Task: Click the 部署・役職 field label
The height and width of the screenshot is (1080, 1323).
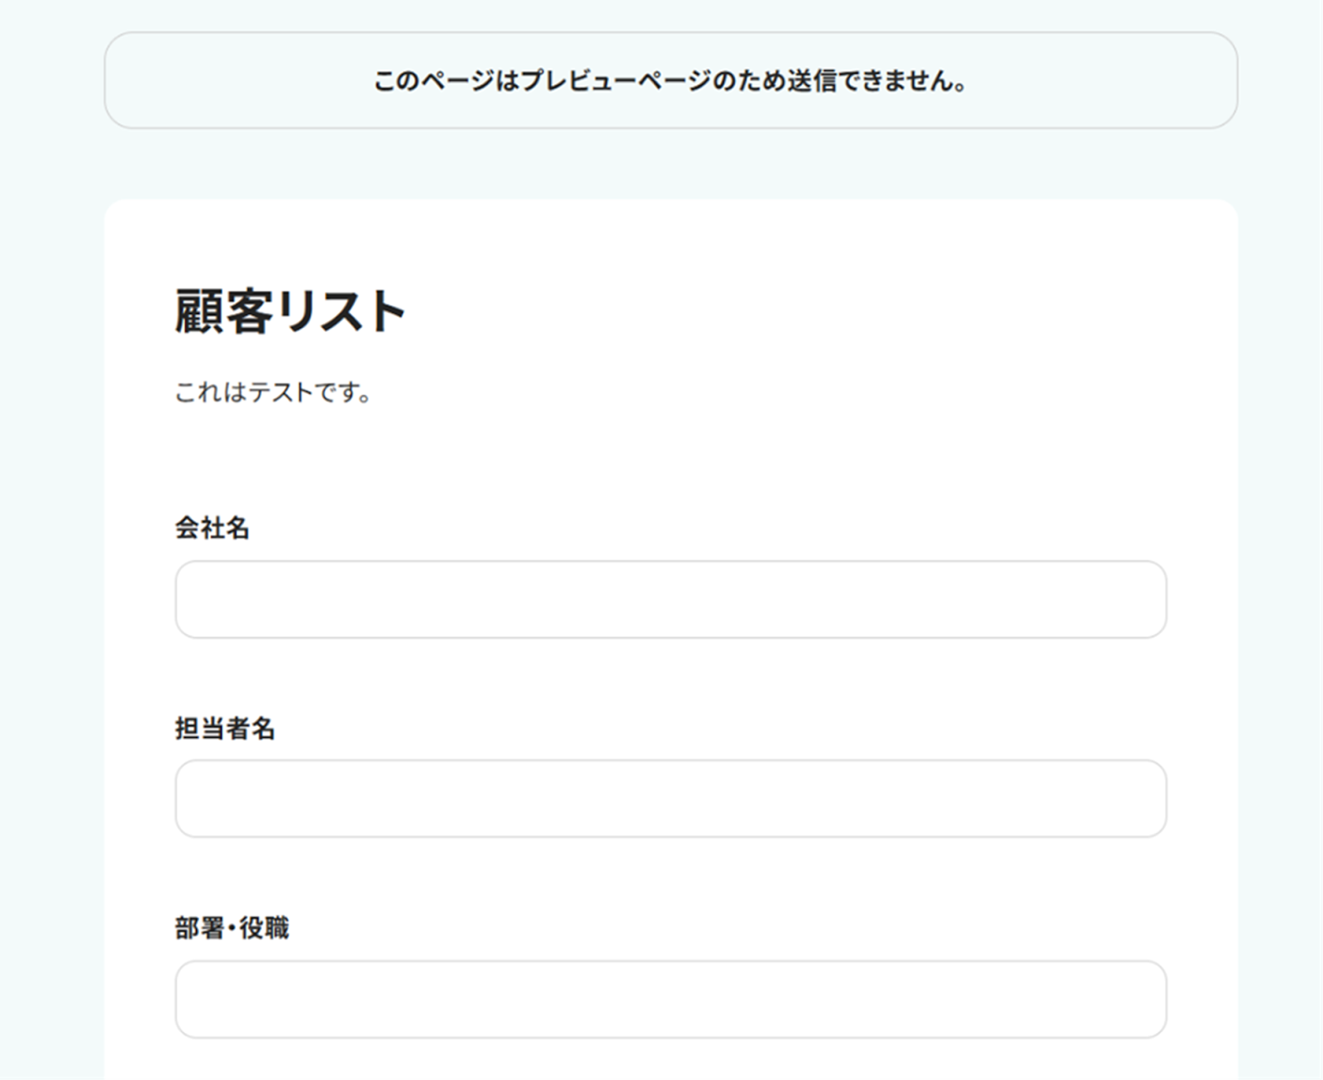Action: [232, 928]
